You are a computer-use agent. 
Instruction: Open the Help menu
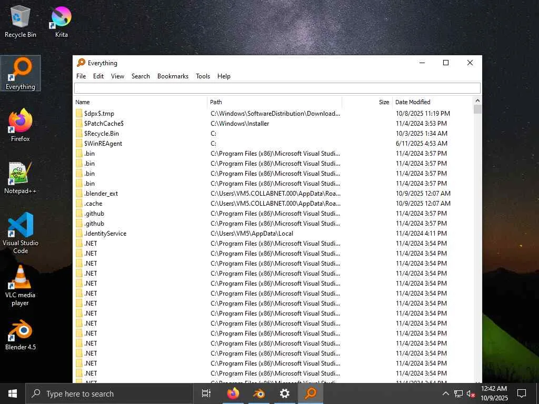pos(224,76)
